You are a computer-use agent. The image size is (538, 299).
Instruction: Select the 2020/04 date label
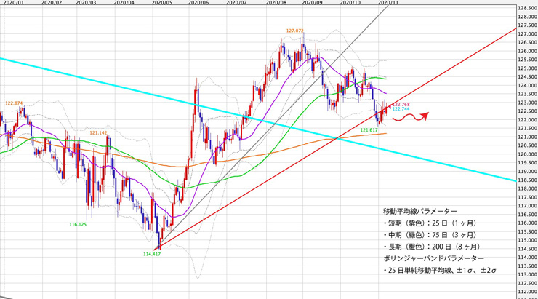tap(124, 2)
